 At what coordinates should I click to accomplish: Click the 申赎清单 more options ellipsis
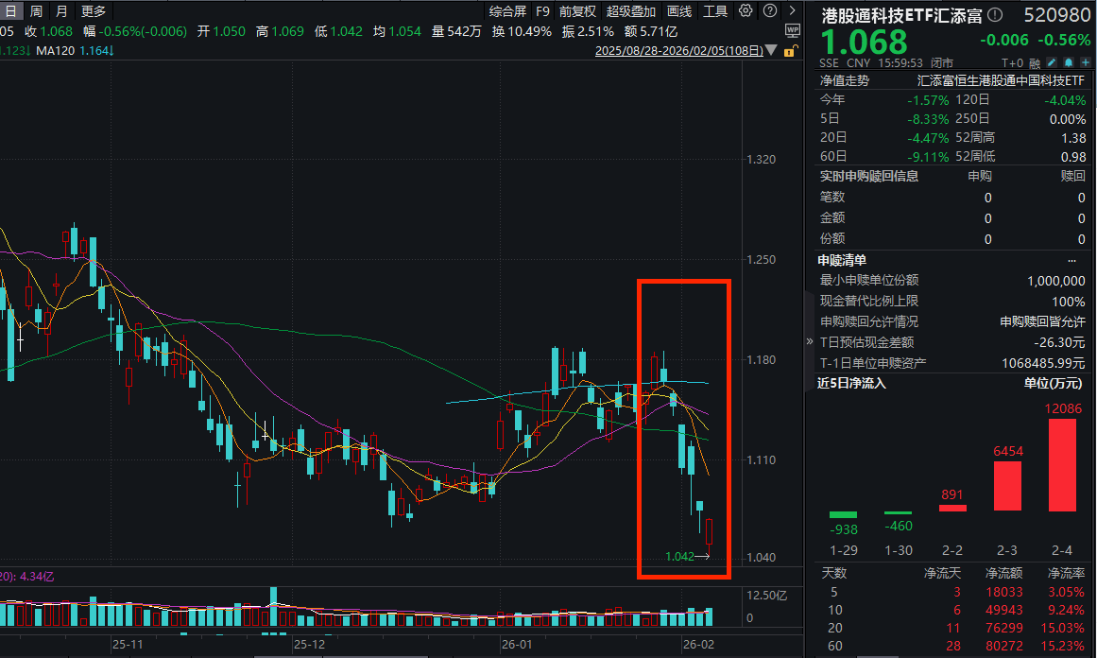pyautogui.click(x=1071, y=260)
